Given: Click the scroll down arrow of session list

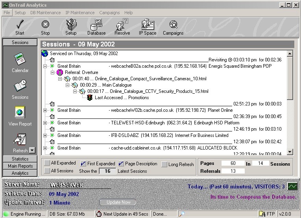Looking at the screenshot, I should (290, 152).
